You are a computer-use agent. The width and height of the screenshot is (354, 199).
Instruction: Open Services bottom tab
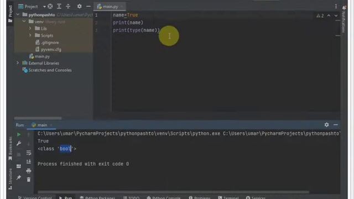tap(256, 198)
